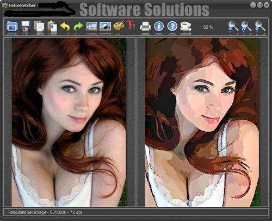Viewport: 272px width, 221px height.
Task: Undo with the yellow arrow icon
Action: tap(65, 27)
